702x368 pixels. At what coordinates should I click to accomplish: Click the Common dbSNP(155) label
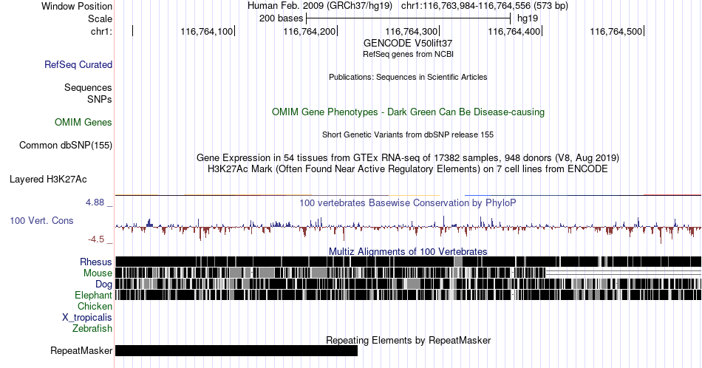pos(66,145)
